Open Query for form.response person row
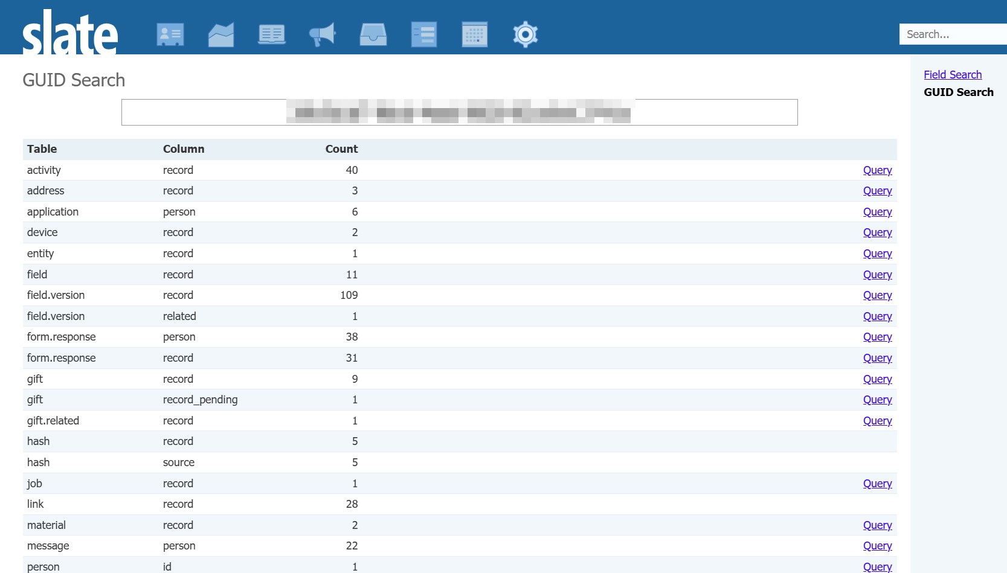The width and height of the screenshot is (1007, 573). click(x=877, y=337)
